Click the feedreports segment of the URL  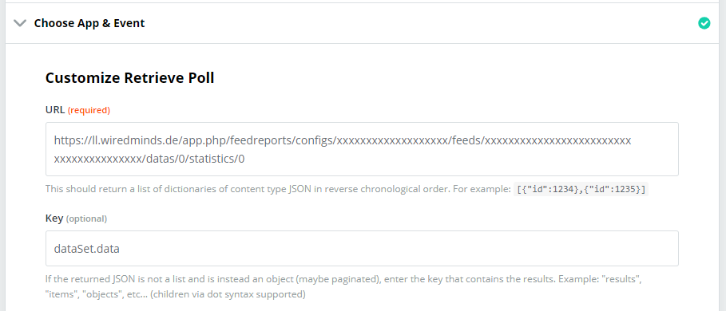tap(262, 140)
